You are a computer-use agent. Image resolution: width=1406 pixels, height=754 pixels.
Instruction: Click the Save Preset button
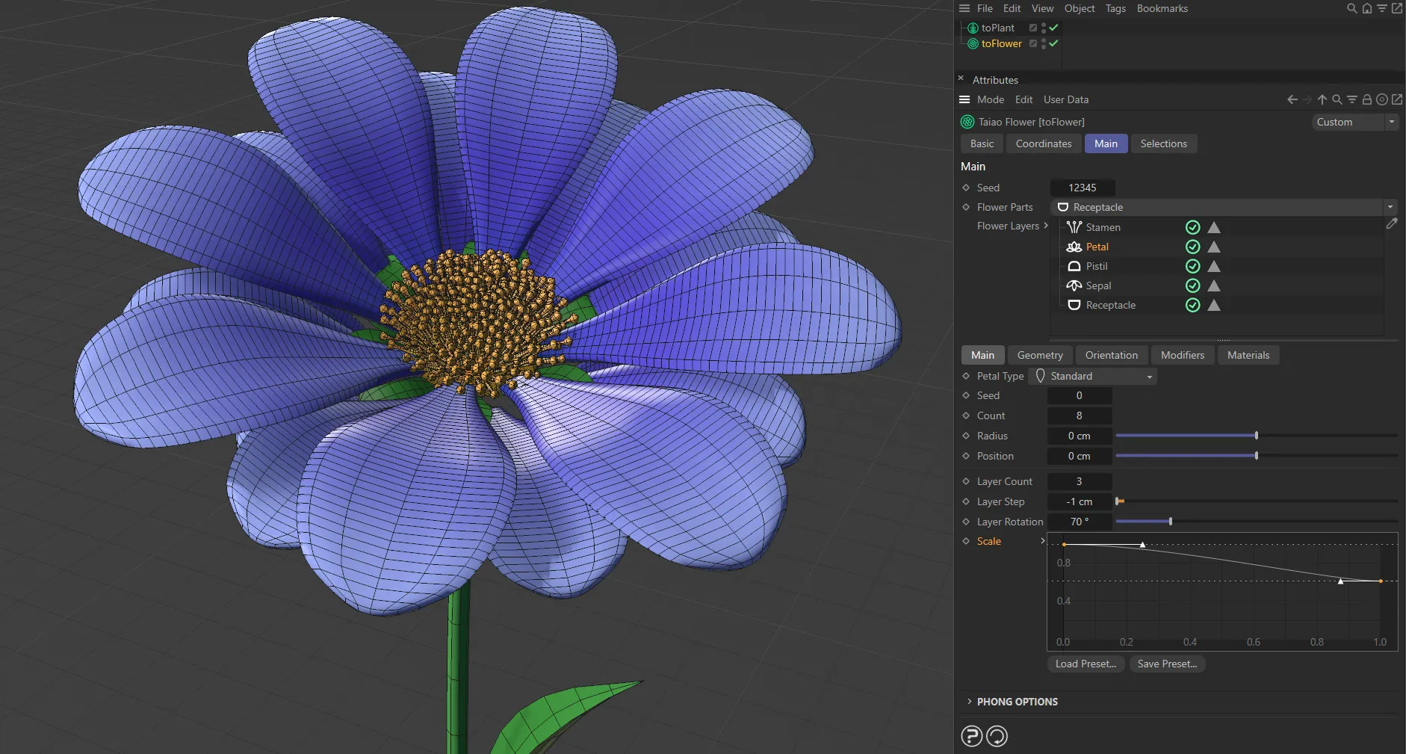point(1166,664)
